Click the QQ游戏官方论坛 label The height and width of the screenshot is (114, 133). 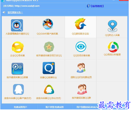coord(80,34)
